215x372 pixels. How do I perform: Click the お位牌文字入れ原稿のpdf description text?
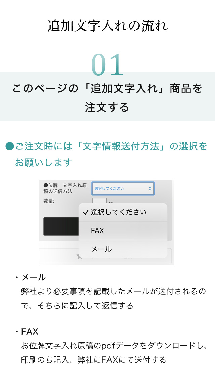pyautogui.click(x=114, y=353)
